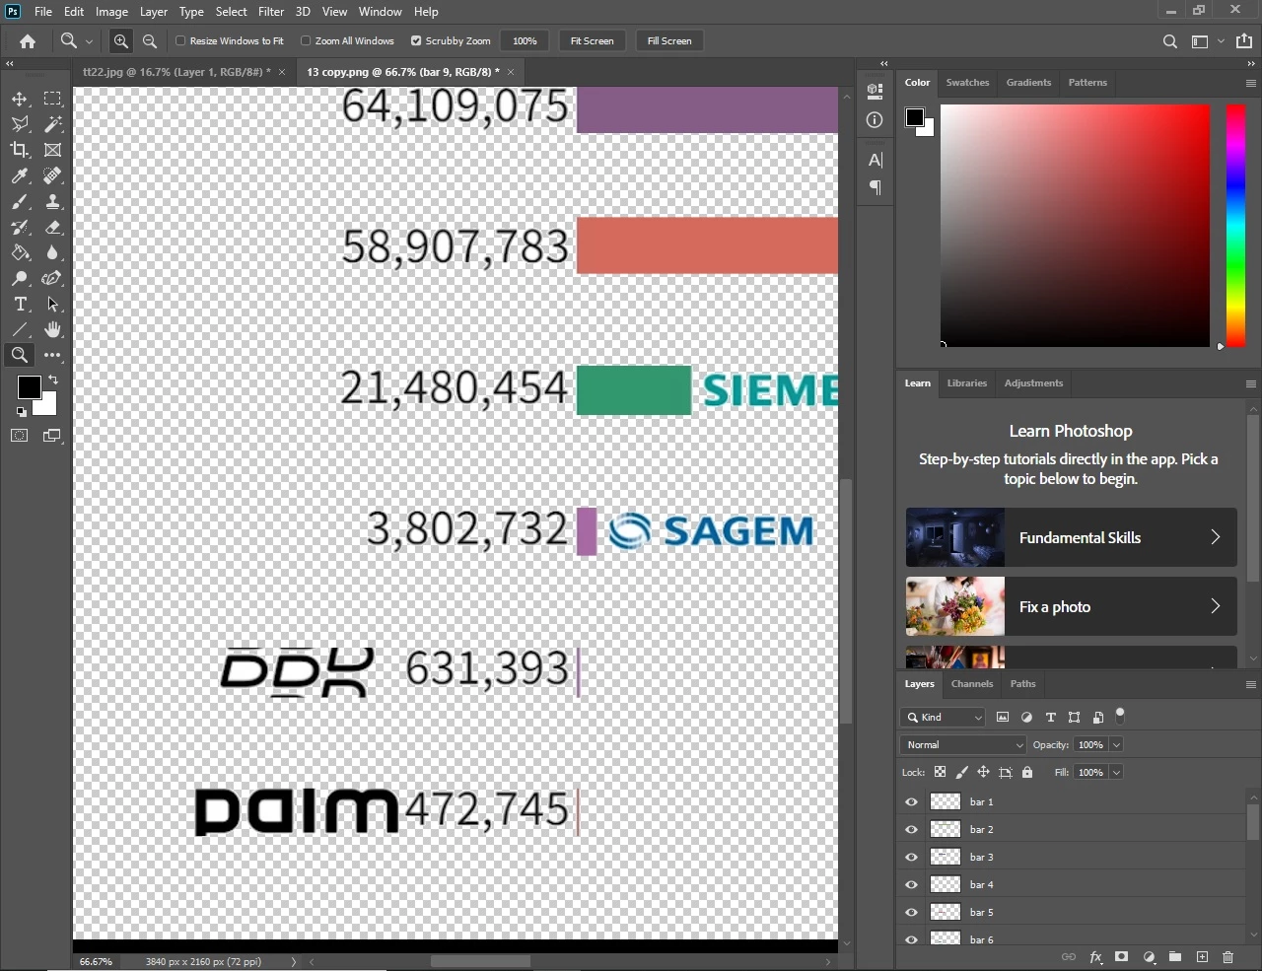Select the Pen tool
The height and width of the screenshot is (971, 1262).
click(x=52, y=278)
